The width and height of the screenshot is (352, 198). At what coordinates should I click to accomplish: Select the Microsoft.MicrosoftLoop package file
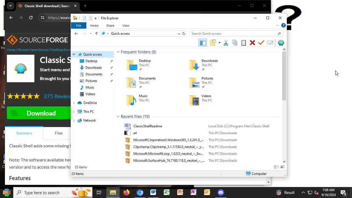pyautogui.click(x=168, y=154)
